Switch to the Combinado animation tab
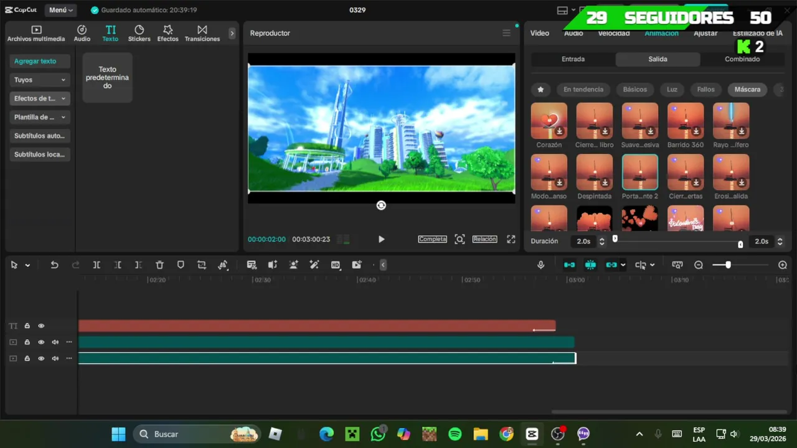This screenshot has height=448, width=797. [x=742, y=59]
